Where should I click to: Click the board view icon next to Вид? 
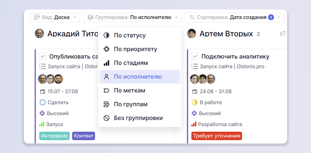point(37,18)
